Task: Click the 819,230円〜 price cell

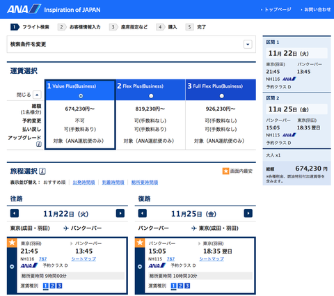Action: pos(150,109)
